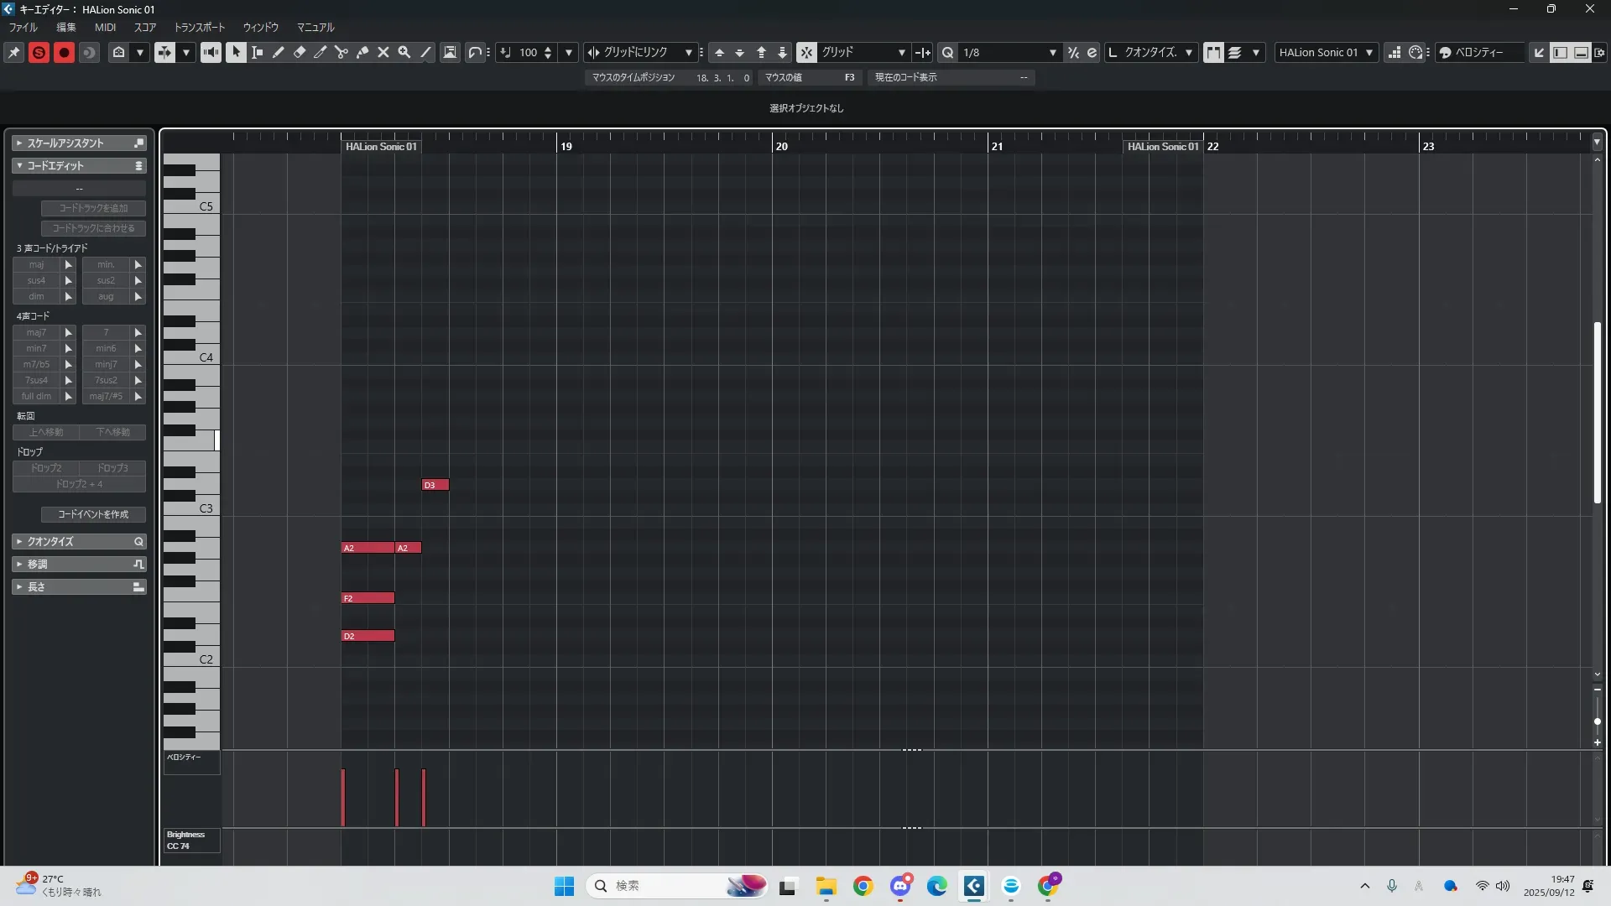The image size is (1611, 906).
Task: Toggle the Solo Editor button
Action: [39, 52]
